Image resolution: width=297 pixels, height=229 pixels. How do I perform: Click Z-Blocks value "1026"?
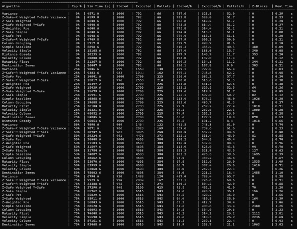[x=256, y=99]
